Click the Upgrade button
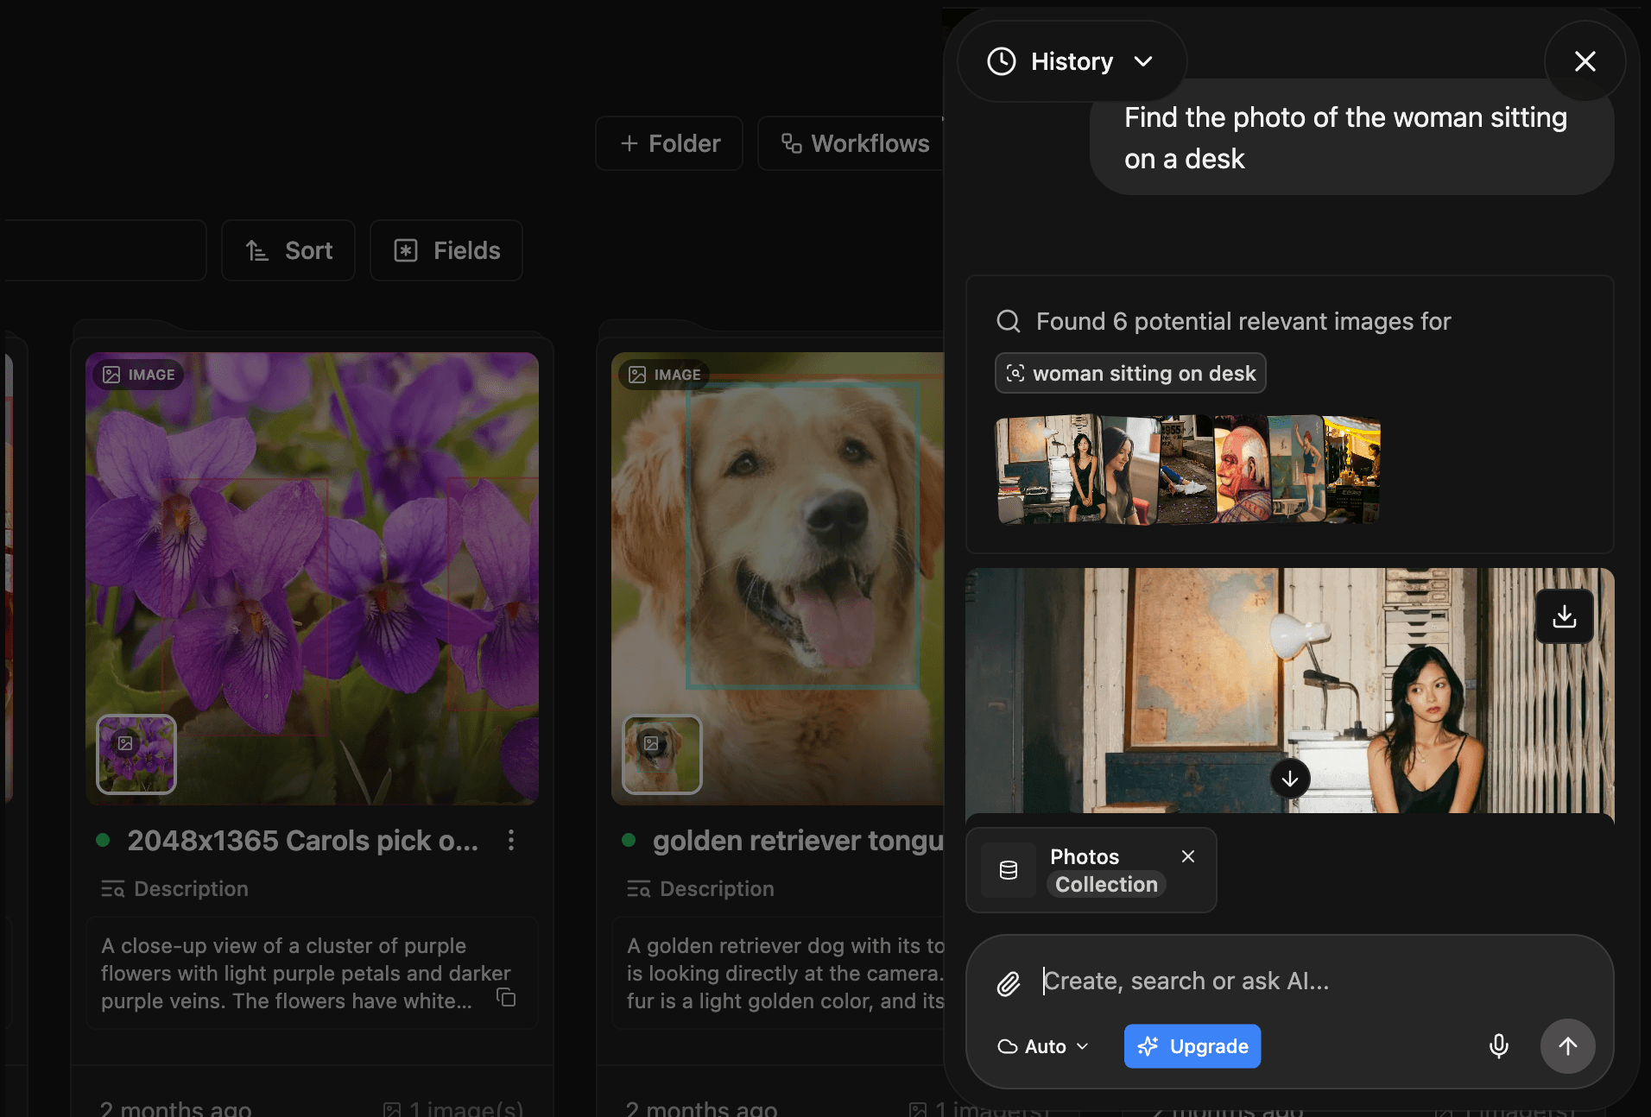Viewport: 1651px width, 1117px height. 1192,1046
